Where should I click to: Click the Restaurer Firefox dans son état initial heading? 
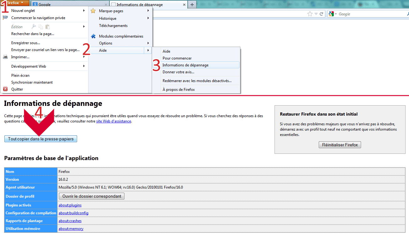click(319, 114)
